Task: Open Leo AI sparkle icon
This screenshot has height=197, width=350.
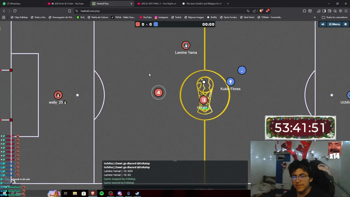Action: click(335, 11)
